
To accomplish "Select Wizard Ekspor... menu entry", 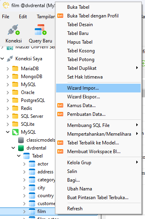I will [98, 97].
